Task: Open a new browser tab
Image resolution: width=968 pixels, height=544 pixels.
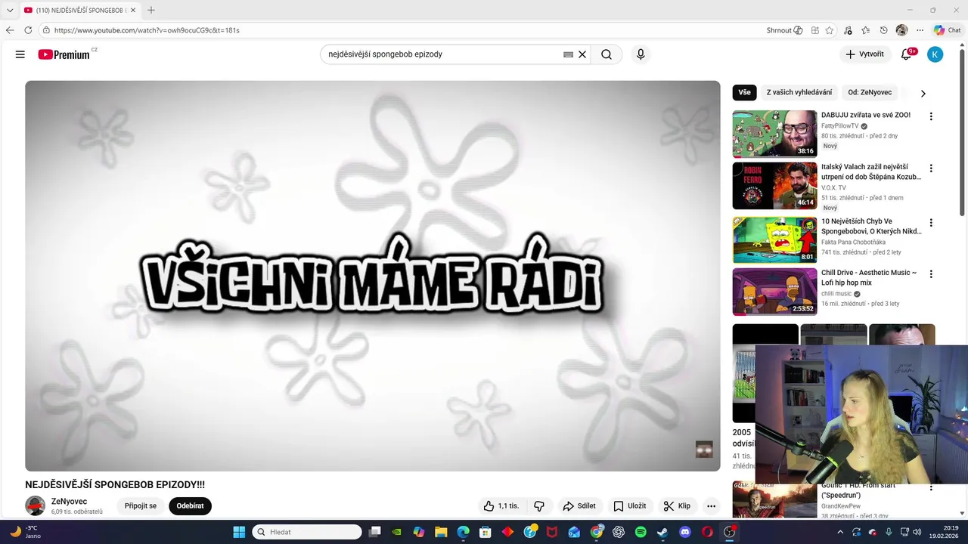Action: (151, 10)
